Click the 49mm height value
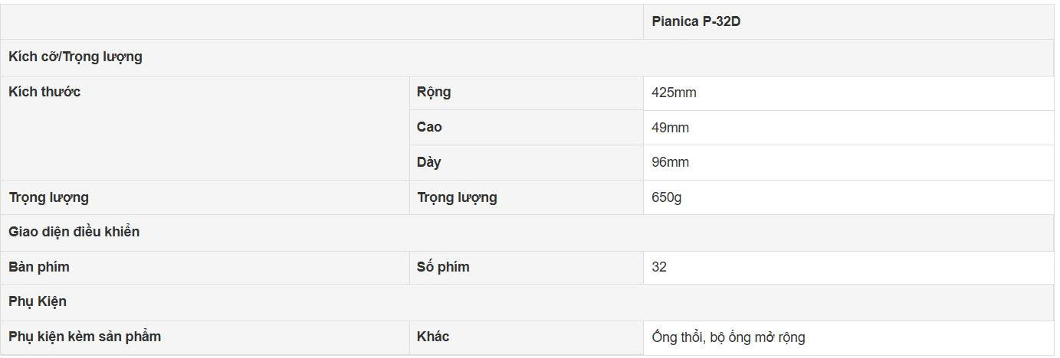This screenshot has height=358, width=1060. (x=670, y=128)
